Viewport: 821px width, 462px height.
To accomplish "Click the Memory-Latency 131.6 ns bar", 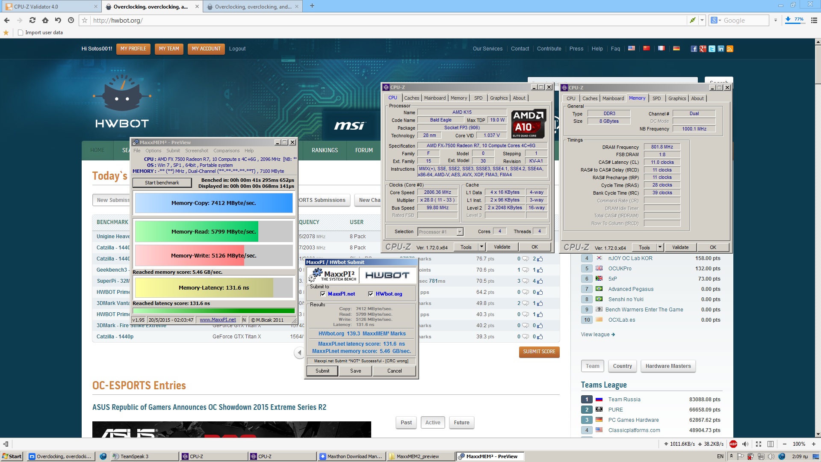I will tap(214, 287).
